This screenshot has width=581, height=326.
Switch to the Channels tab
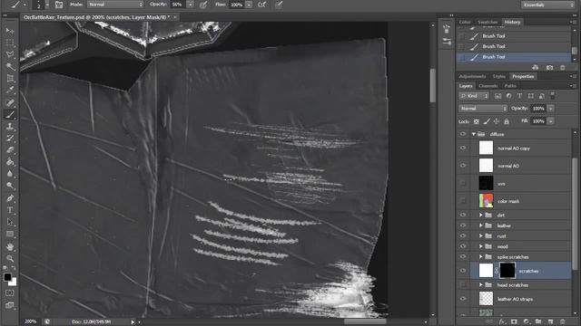pyautogui.click(x=488, y=86)
